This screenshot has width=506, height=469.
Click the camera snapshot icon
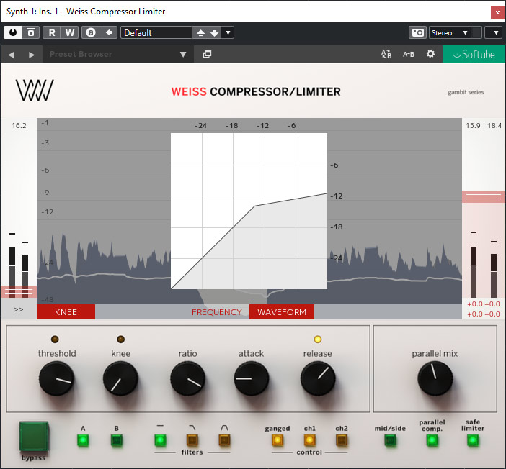(417, 32)
